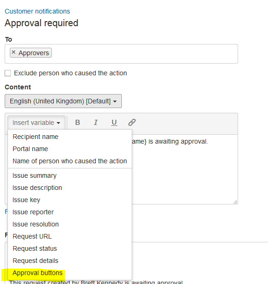Viewport: 268px width, 284px height.
Task: Remove the Approvers recipient tag
Action: (14, 52)
